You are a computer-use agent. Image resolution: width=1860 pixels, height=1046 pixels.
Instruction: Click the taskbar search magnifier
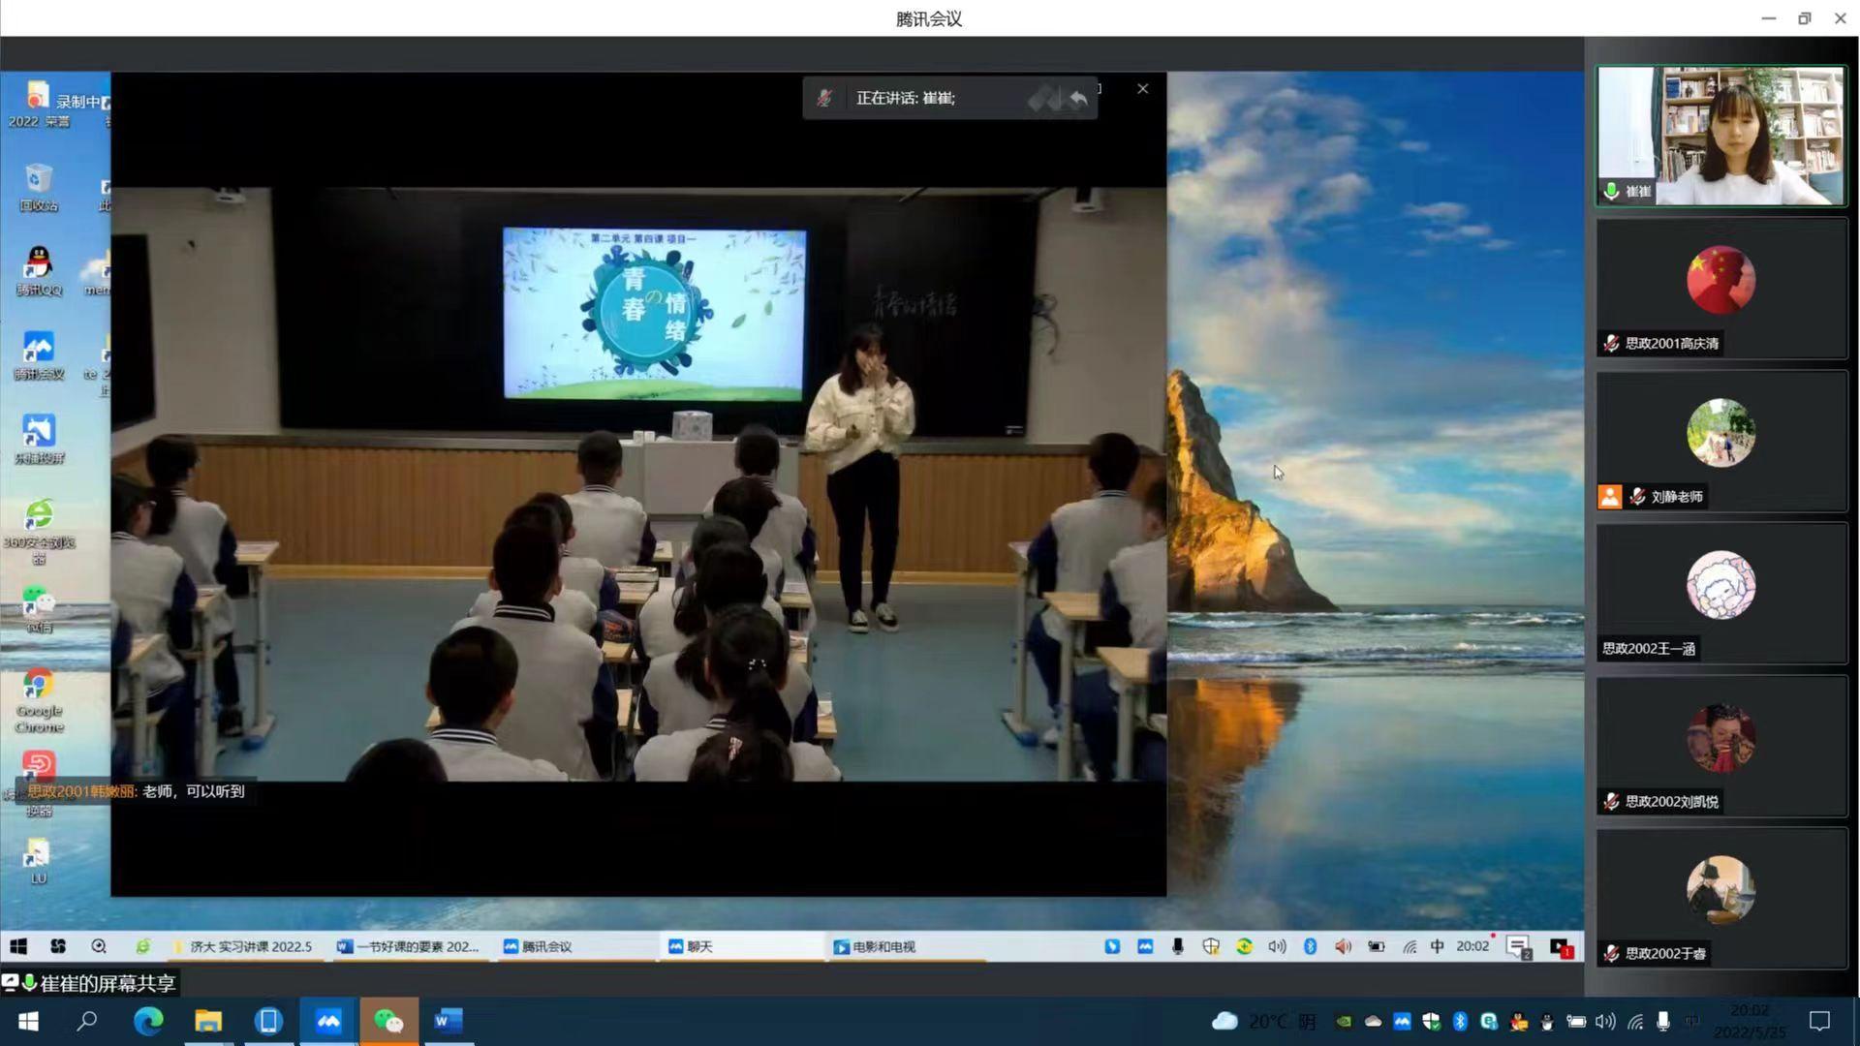(87, 1021)
